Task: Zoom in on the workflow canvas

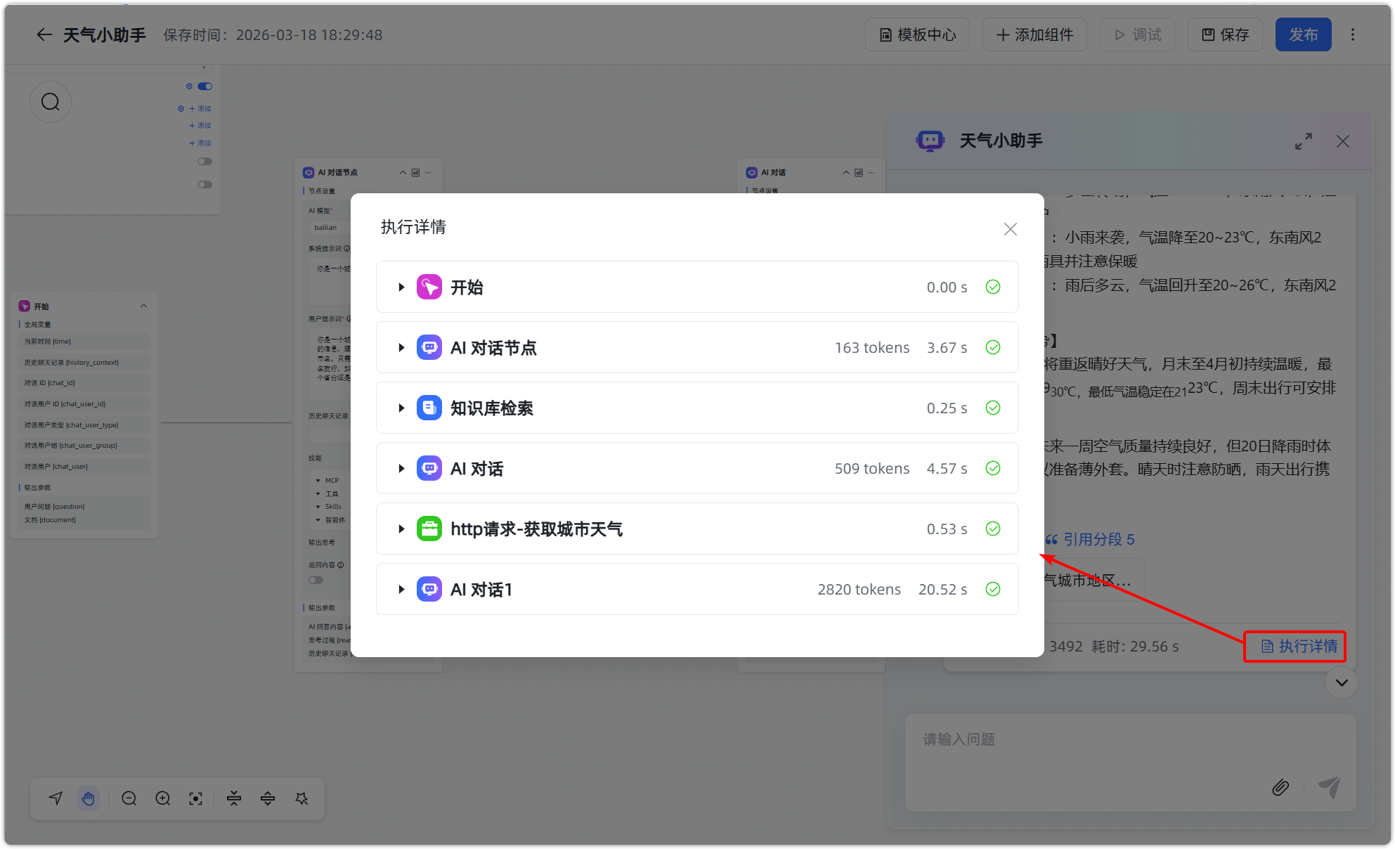Action: 162,798
